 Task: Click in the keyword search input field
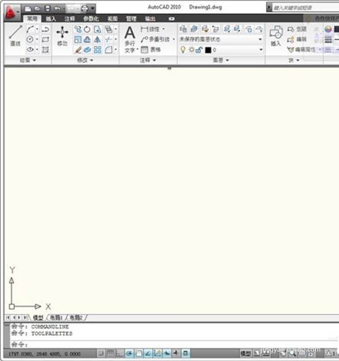pyautogui.click(x=305, y=8)
